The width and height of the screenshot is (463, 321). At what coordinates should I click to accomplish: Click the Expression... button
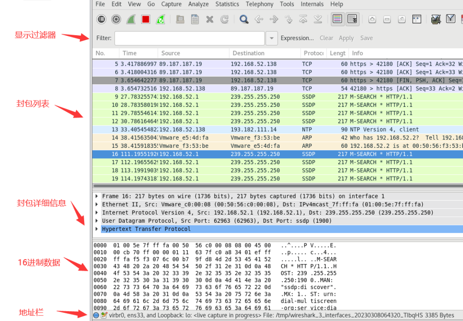coord(297,38)
